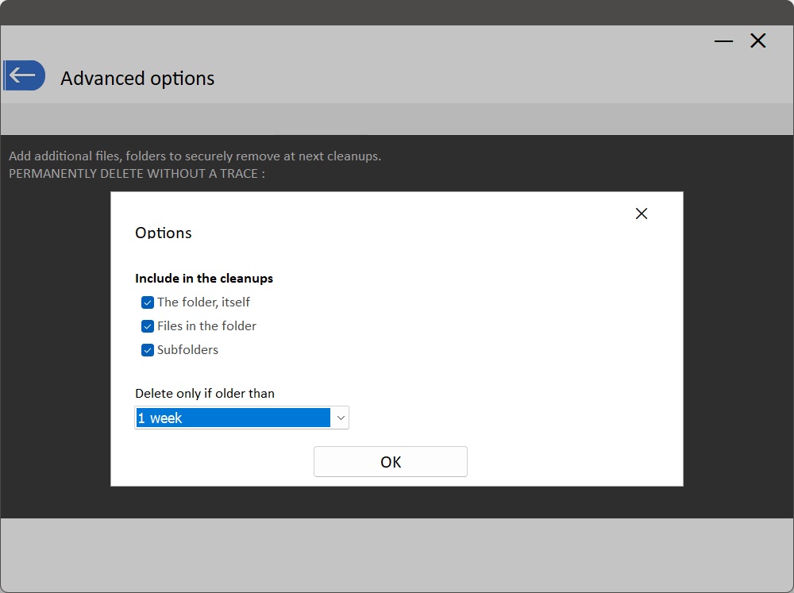The height and width of the screenshot is (593, 794).
Task: Click the 'Options' dialog title
Action: 164,233
